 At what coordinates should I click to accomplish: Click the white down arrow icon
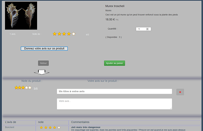pos(41,72)
